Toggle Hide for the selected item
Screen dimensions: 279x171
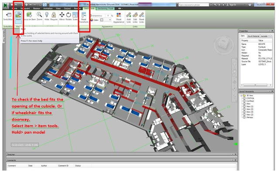47,17
